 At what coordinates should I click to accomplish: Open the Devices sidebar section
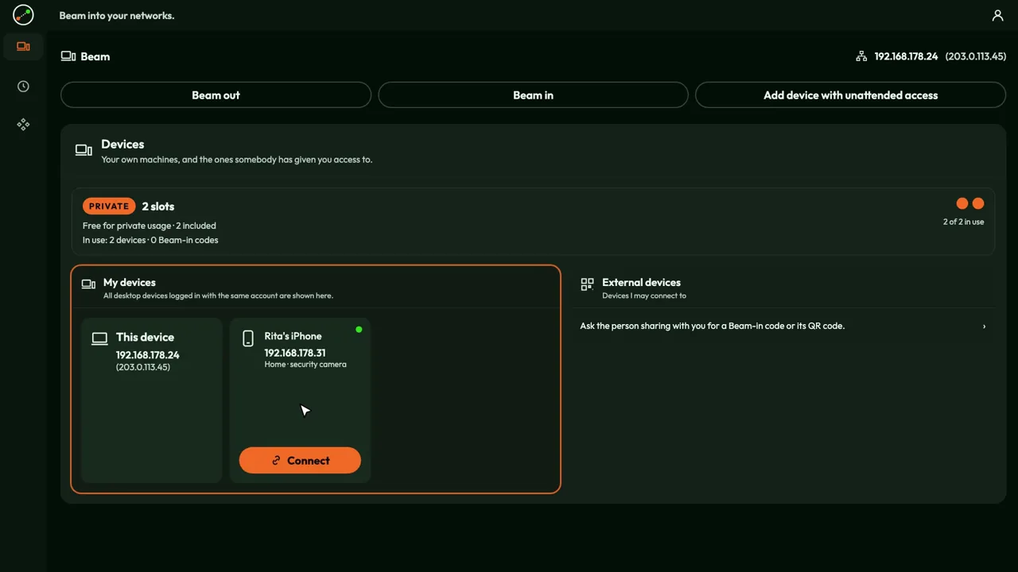[23, 47]
